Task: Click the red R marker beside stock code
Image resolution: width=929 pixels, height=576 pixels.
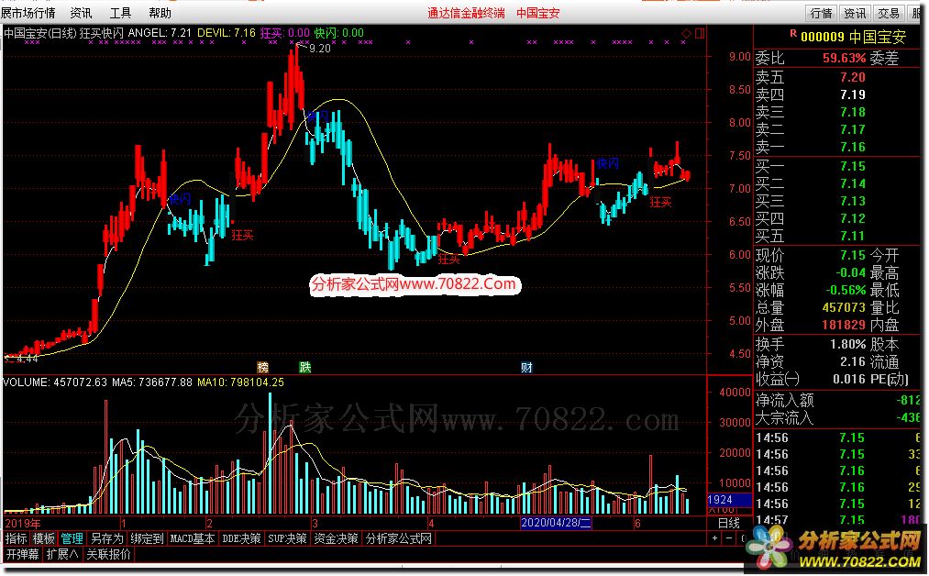Action: click(x=793, y=34)
